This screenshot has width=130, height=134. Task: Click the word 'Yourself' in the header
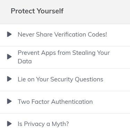50,11
